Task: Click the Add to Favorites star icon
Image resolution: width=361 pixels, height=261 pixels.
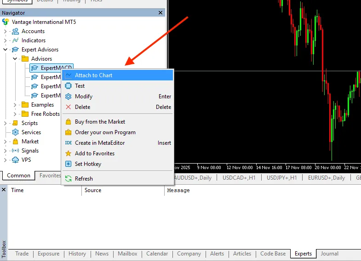Action: 69,153
